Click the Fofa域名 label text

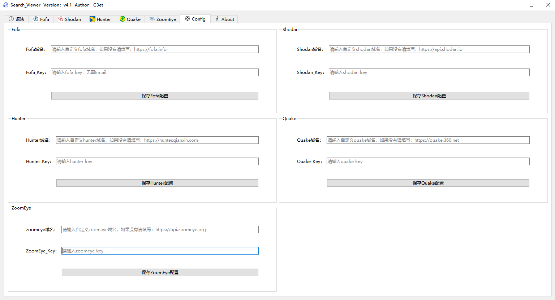[36, 49]
